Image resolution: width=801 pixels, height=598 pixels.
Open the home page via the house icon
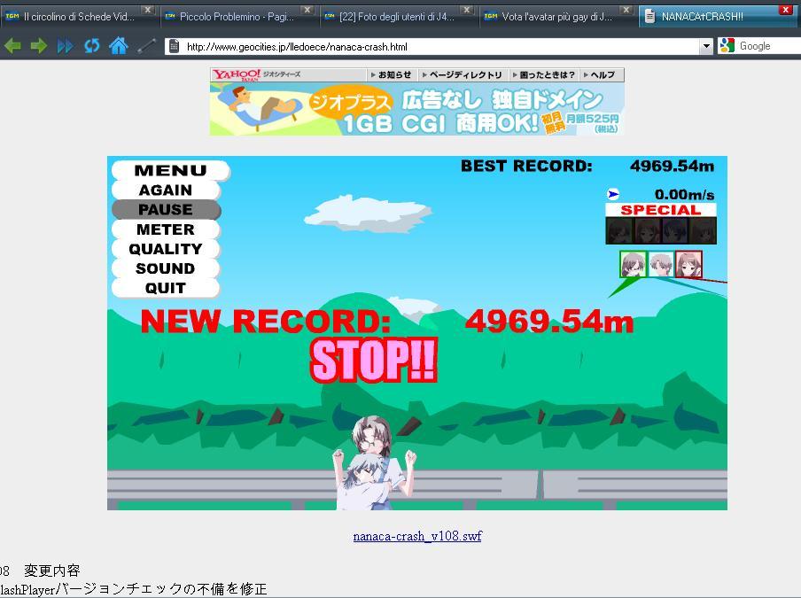(x=118, y=46)
